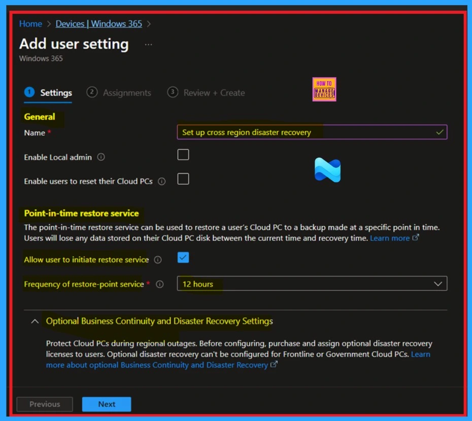The height and width of the screenshot is (421, 472).
Task: Go to Devices | Windows 365 breadcrumb
Action: tap(99, 24)
